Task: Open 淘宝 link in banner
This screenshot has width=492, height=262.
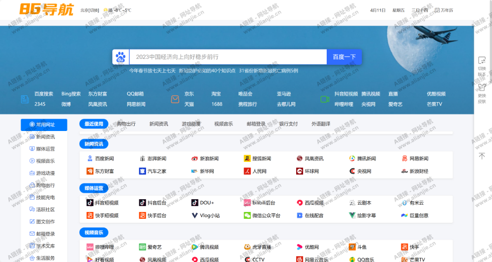Action: (216, 94)
